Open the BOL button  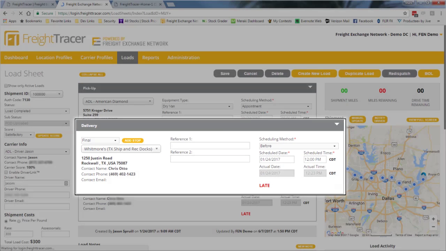[429, 74]
